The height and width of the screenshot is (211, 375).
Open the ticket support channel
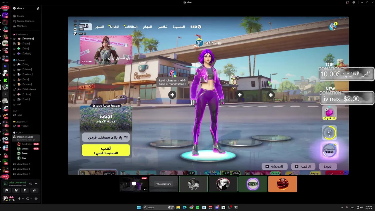click(26, 126)
